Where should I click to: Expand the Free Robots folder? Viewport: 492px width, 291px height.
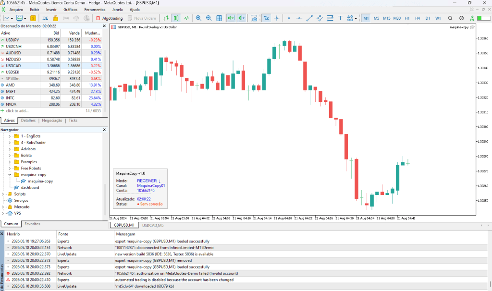point(10,169)
